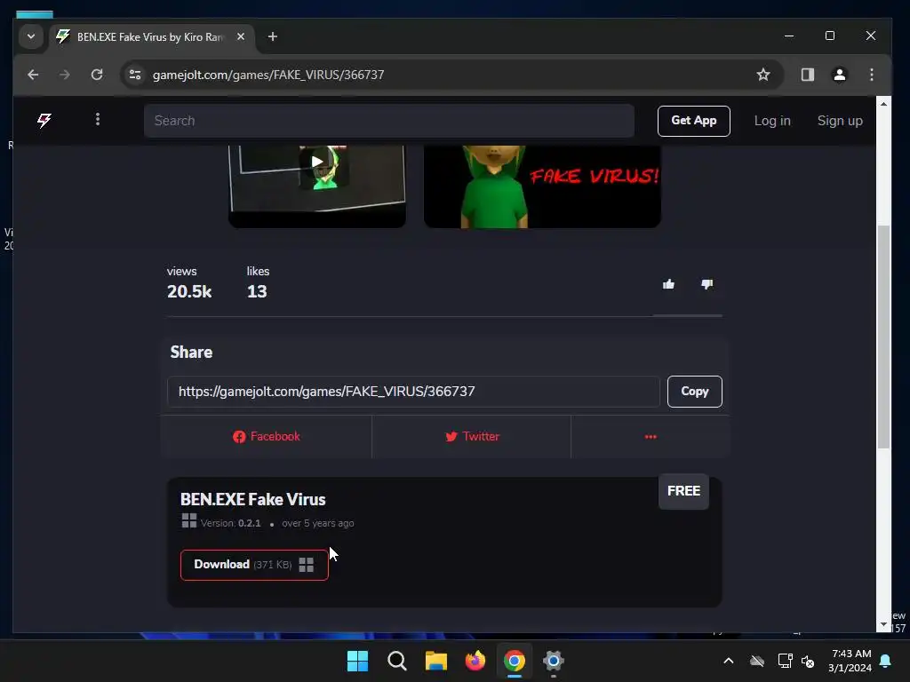
Task: Click the muted volume tray icon
Action: [807, 661]
